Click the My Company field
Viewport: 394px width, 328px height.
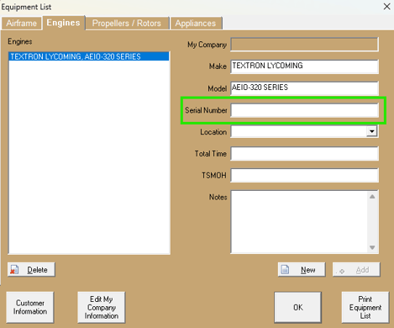tap(304, 45)
